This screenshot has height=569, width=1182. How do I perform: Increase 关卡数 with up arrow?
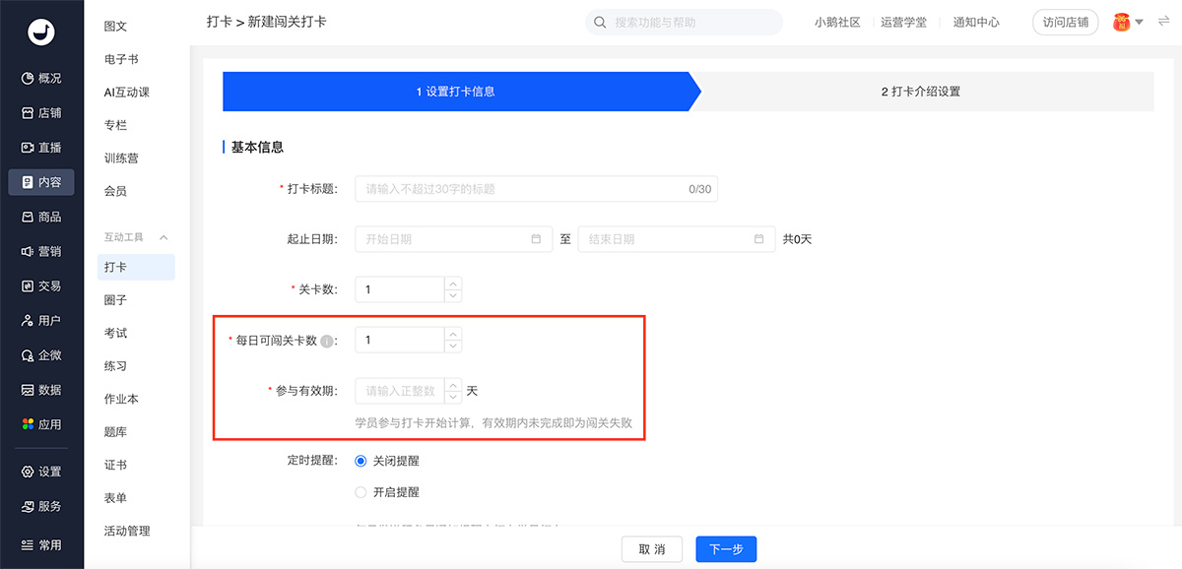coord(453,284)
